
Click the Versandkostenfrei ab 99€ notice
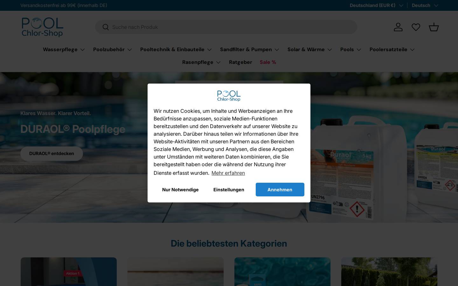click(64, 5)
